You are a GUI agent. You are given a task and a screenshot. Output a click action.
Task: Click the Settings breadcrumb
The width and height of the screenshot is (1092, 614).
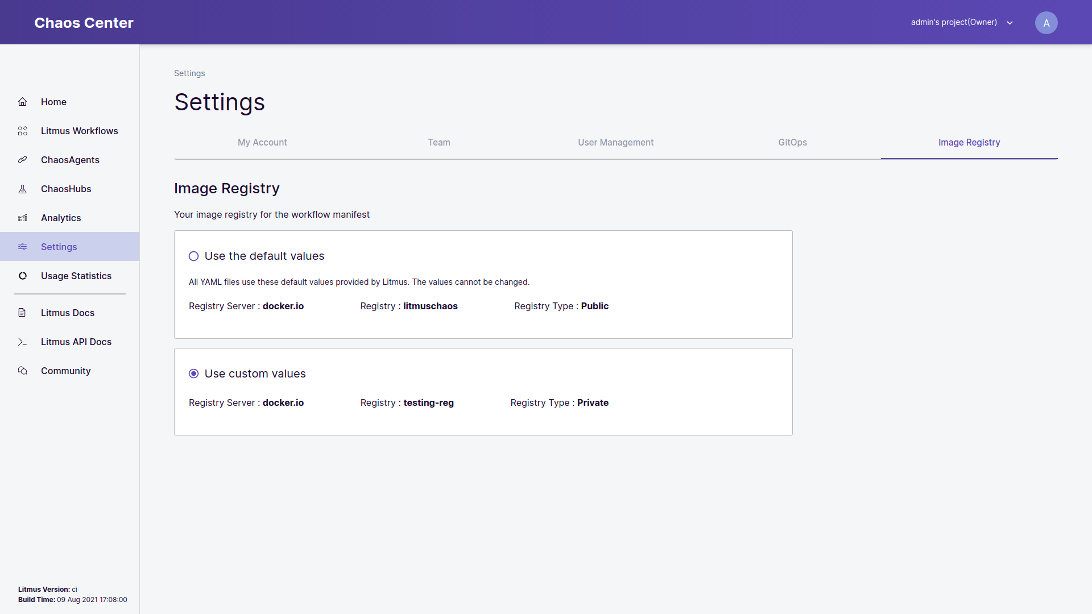[x=189, y=73]
